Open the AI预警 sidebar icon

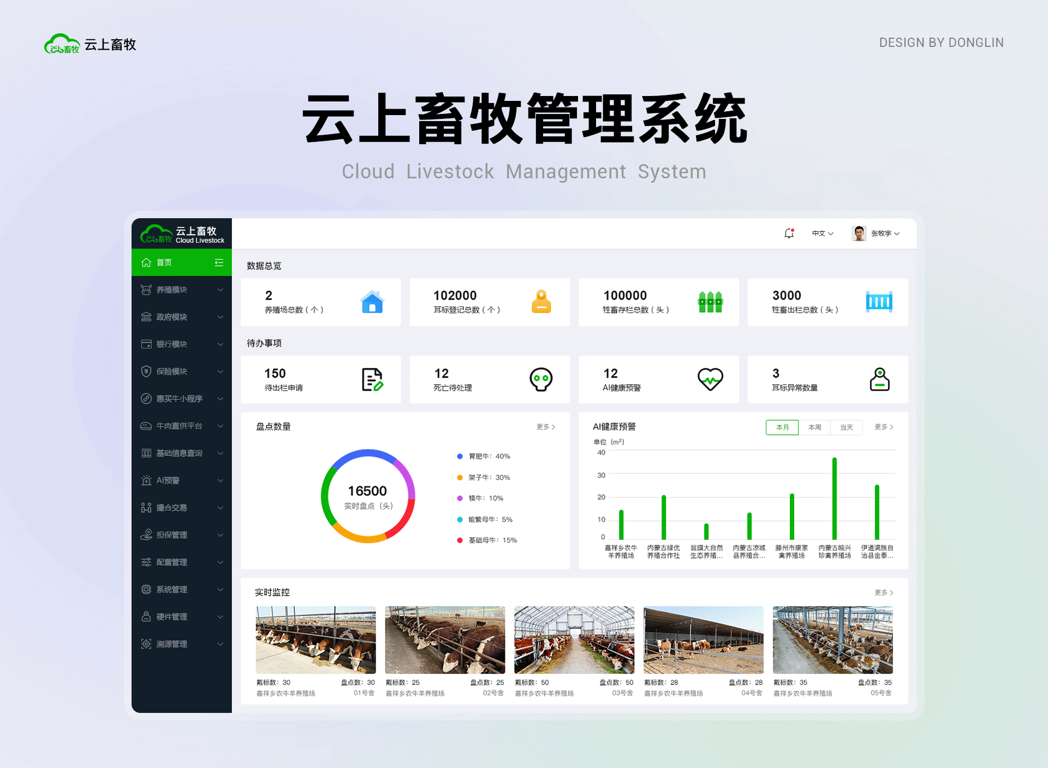(x=146, y=481)
